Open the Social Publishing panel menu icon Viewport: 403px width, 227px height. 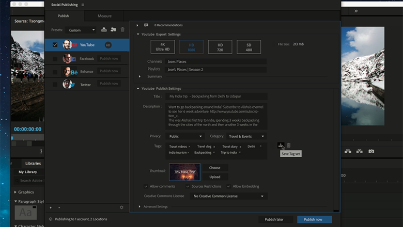coord(83,5)
